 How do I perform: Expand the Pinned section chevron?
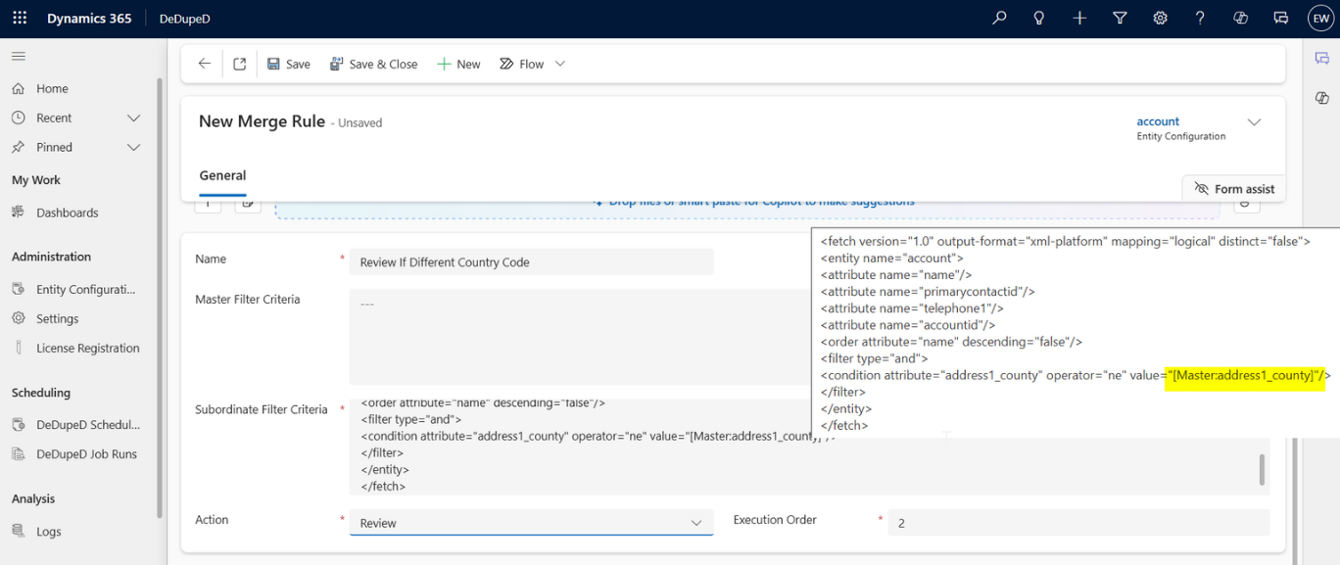pos(134,147)
